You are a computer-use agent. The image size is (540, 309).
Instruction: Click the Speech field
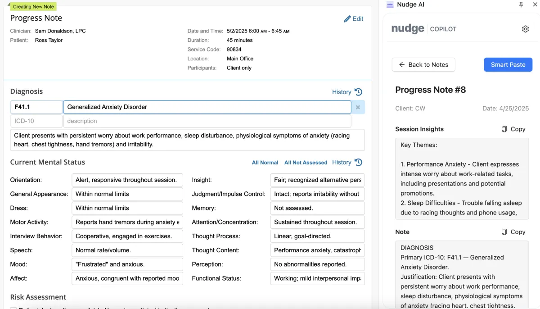[127, 250]
